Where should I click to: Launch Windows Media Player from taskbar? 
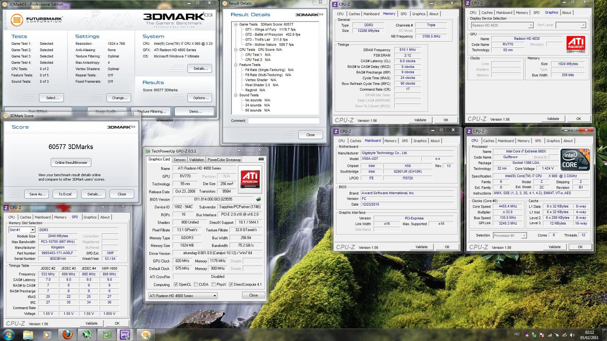click(47, 335)
